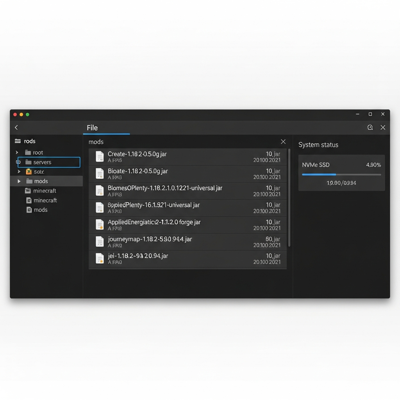Click the back arrow in the top bar
This screenshot has height=400, width=400.
click(x=16, y=127)
